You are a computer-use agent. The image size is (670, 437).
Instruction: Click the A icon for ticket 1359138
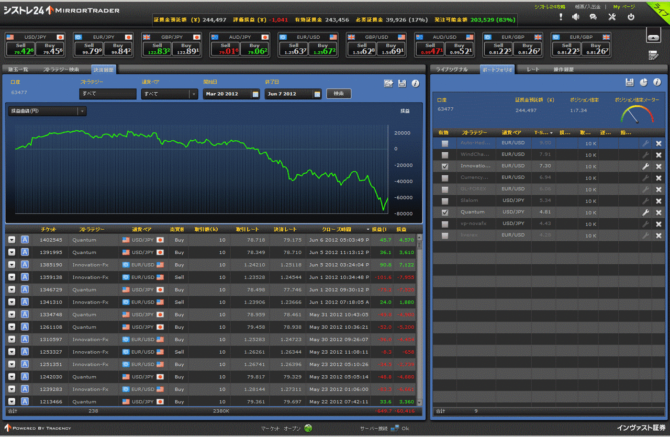coord(25,277)
